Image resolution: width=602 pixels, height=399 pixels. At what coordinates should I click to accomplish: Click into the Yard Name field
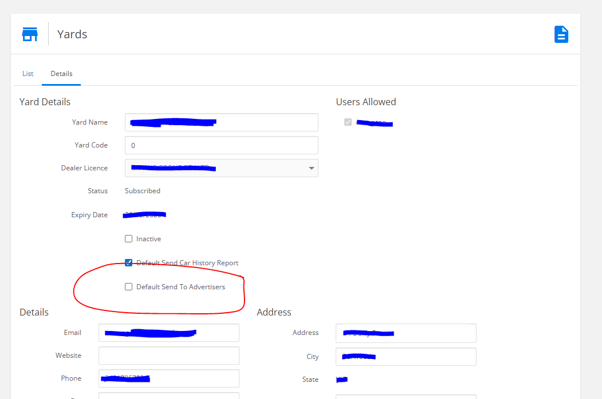point(221,122)
